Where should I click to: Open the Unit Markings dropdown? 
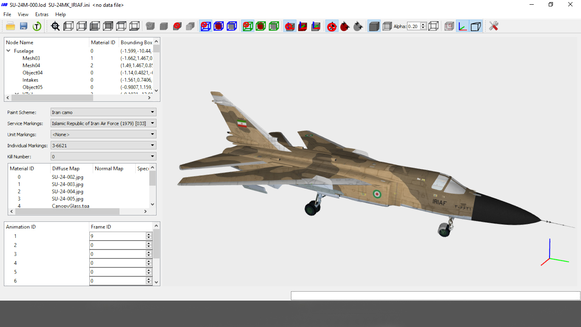point(103,135)
